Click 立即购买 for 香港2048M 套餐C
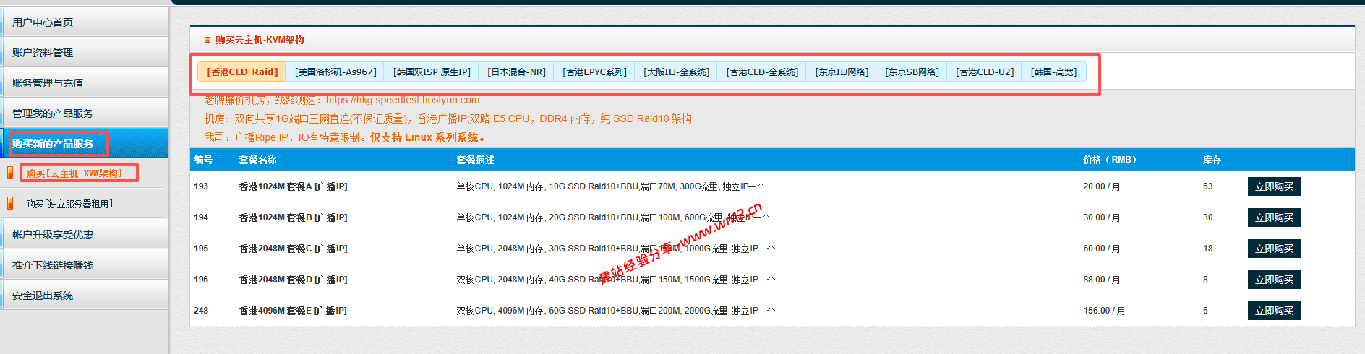 [1274, 249]
